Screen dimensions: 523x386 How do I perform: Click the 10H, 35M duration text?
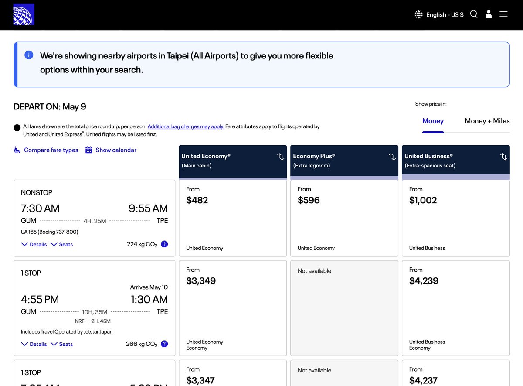[95, 312]
